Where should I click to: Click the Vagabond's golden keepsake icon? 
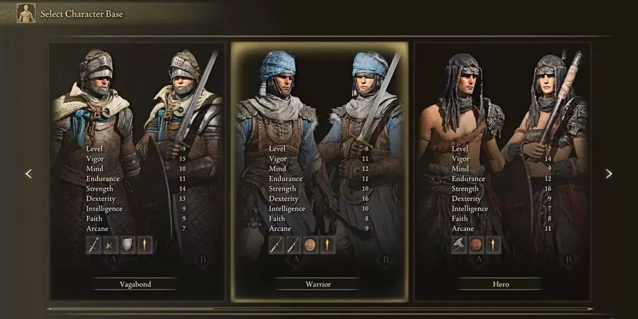145,245
